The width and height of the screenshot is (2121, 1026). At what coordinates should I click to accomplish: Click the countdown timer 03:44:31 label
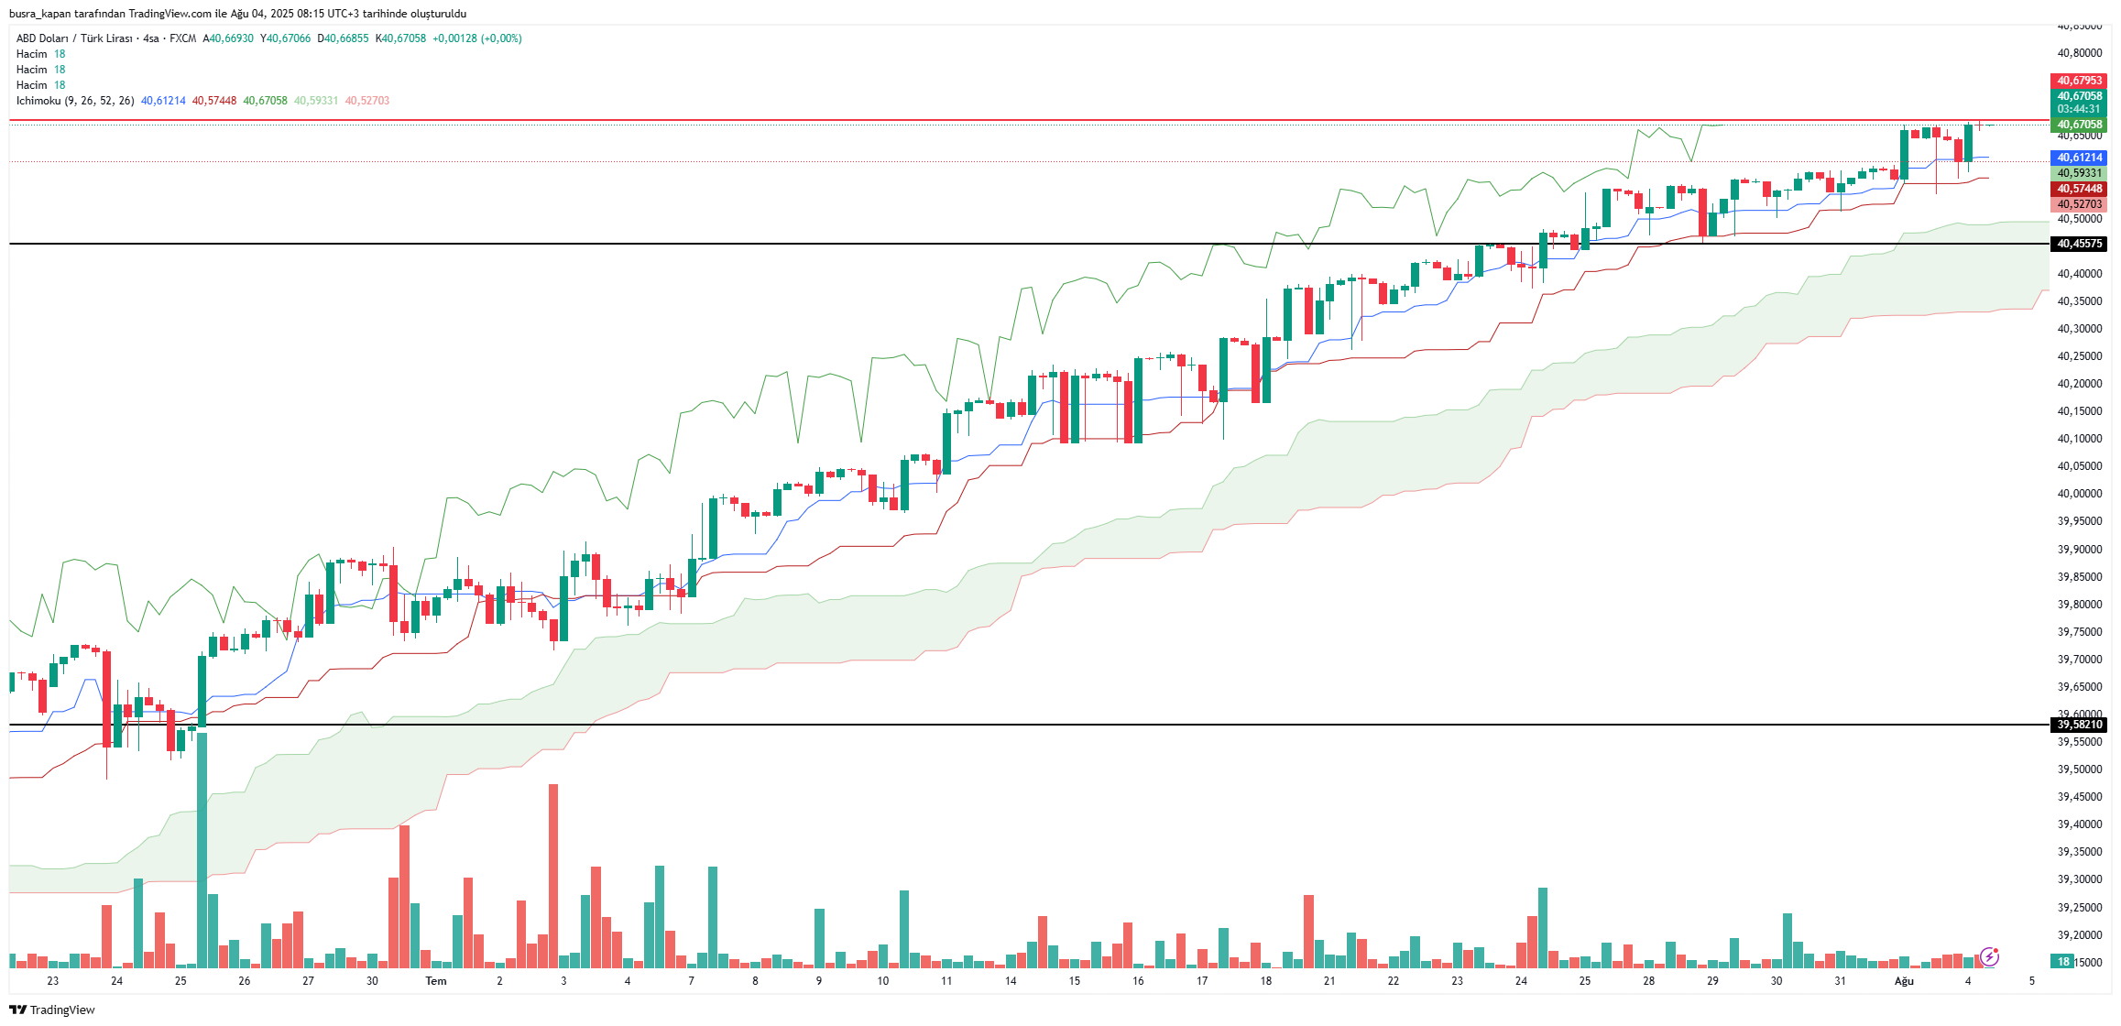tap(2079, 109)
